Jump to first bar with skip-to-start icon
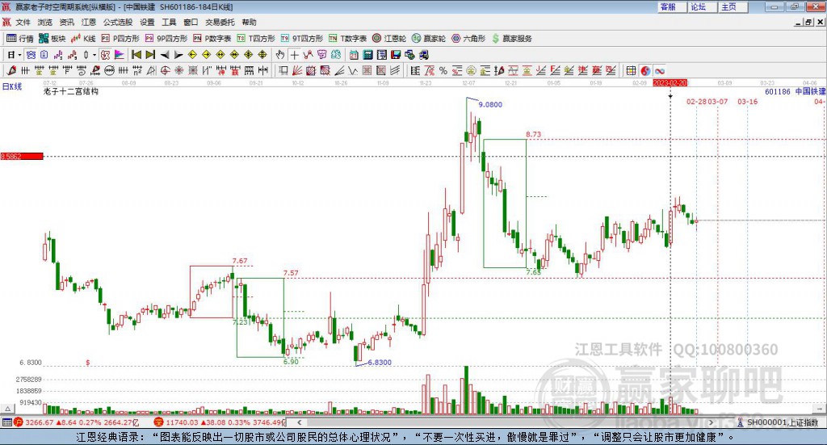Viewport: 827px width, 445px height. pos(136,55)
